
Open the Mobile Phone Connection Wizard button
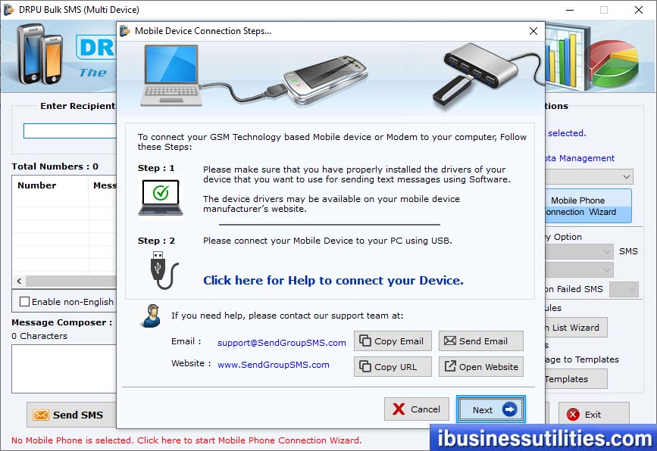[x=588, y=206]
